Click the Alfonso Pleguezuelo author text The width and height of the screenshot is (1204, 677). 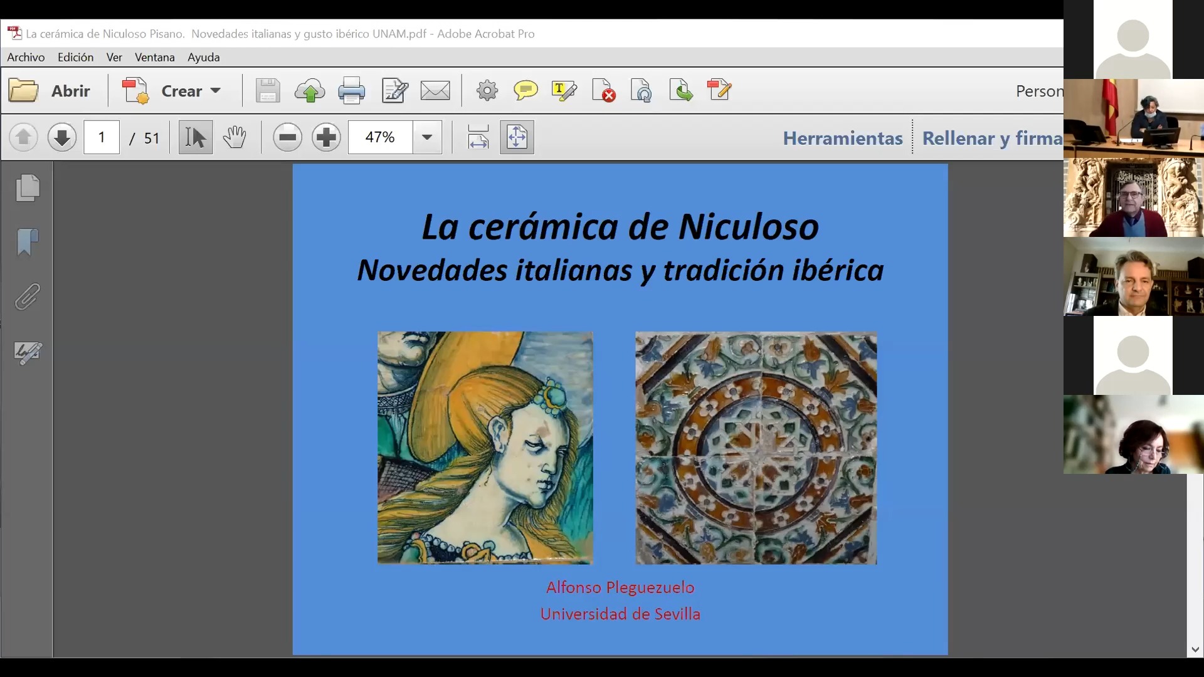[x=620, y=588]
